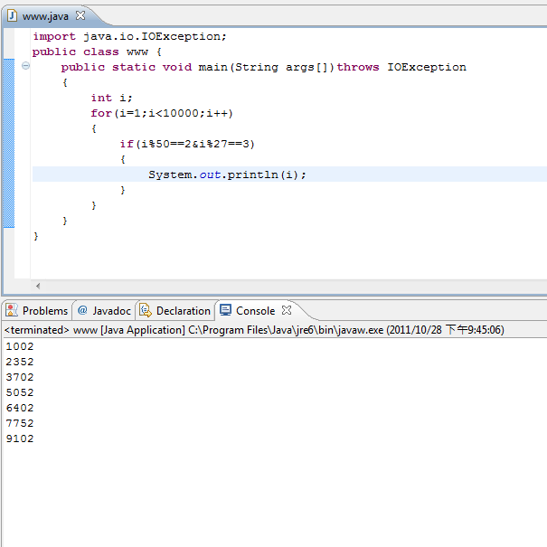
Task: Switch to the Problems tab
Action: coord(44,310)
